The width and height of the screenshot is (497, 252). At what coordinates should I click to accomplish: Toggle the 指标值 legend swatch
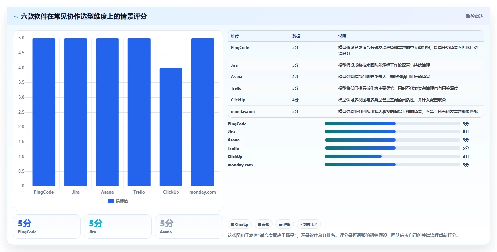coord(111,201)
